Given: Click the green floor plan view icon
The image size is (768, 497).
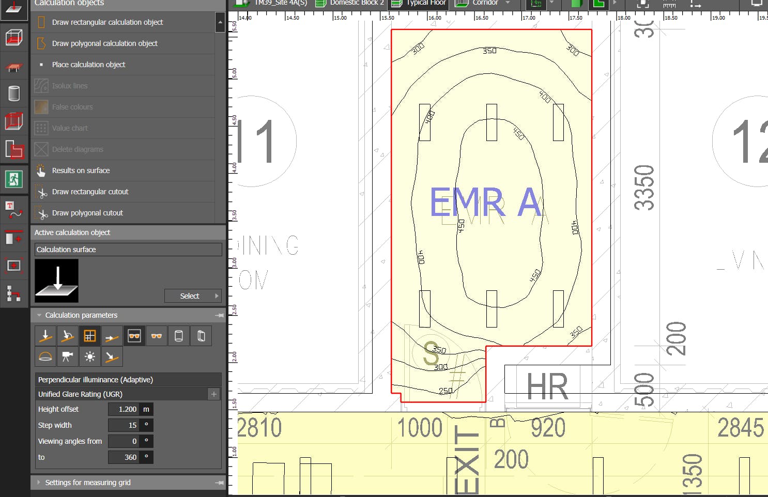Looking at the screenshot, I should click(x=536, y=4).
